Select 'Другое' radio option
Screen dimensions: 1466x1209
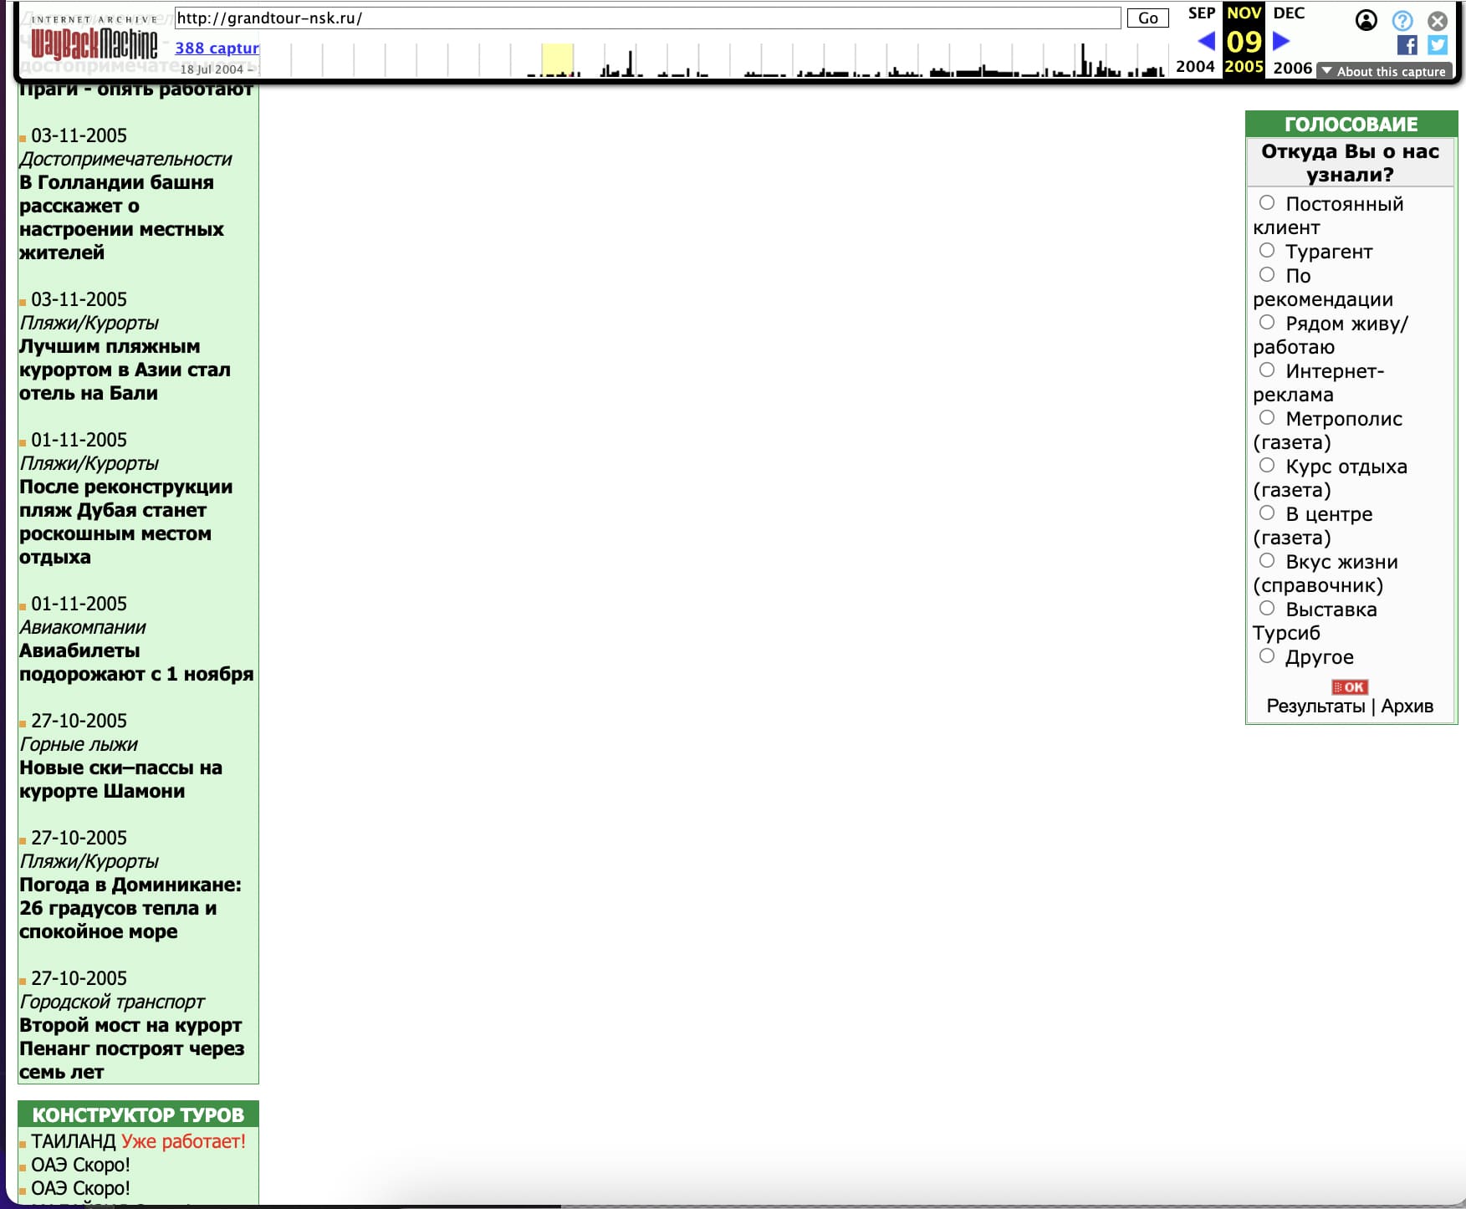click(x=1267, y=656)
